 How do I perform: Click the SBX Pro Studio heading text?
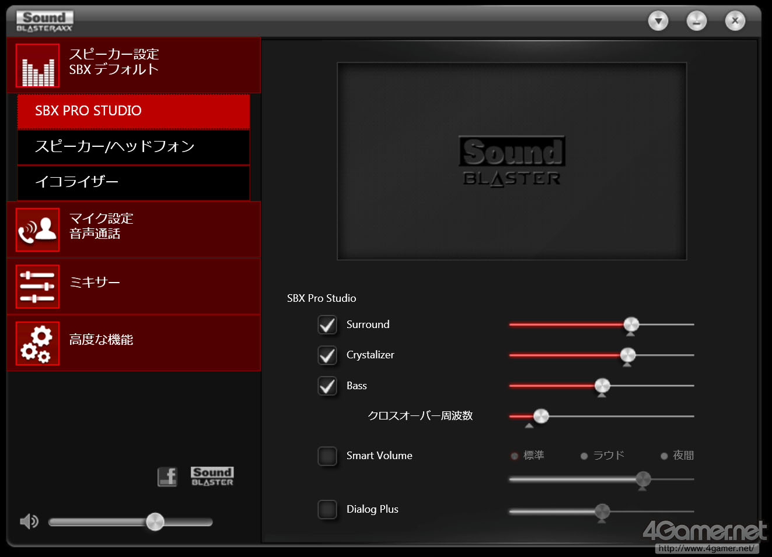click(x=322, y=298)
